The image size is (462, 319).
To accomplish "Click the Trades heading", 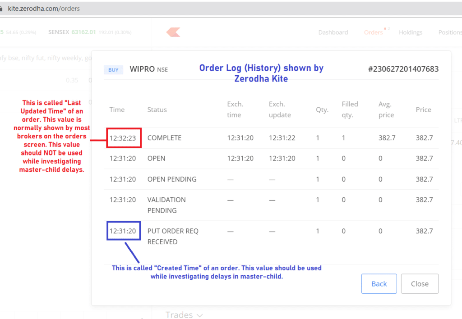I will pyautogui.click(x=179, y=314).
